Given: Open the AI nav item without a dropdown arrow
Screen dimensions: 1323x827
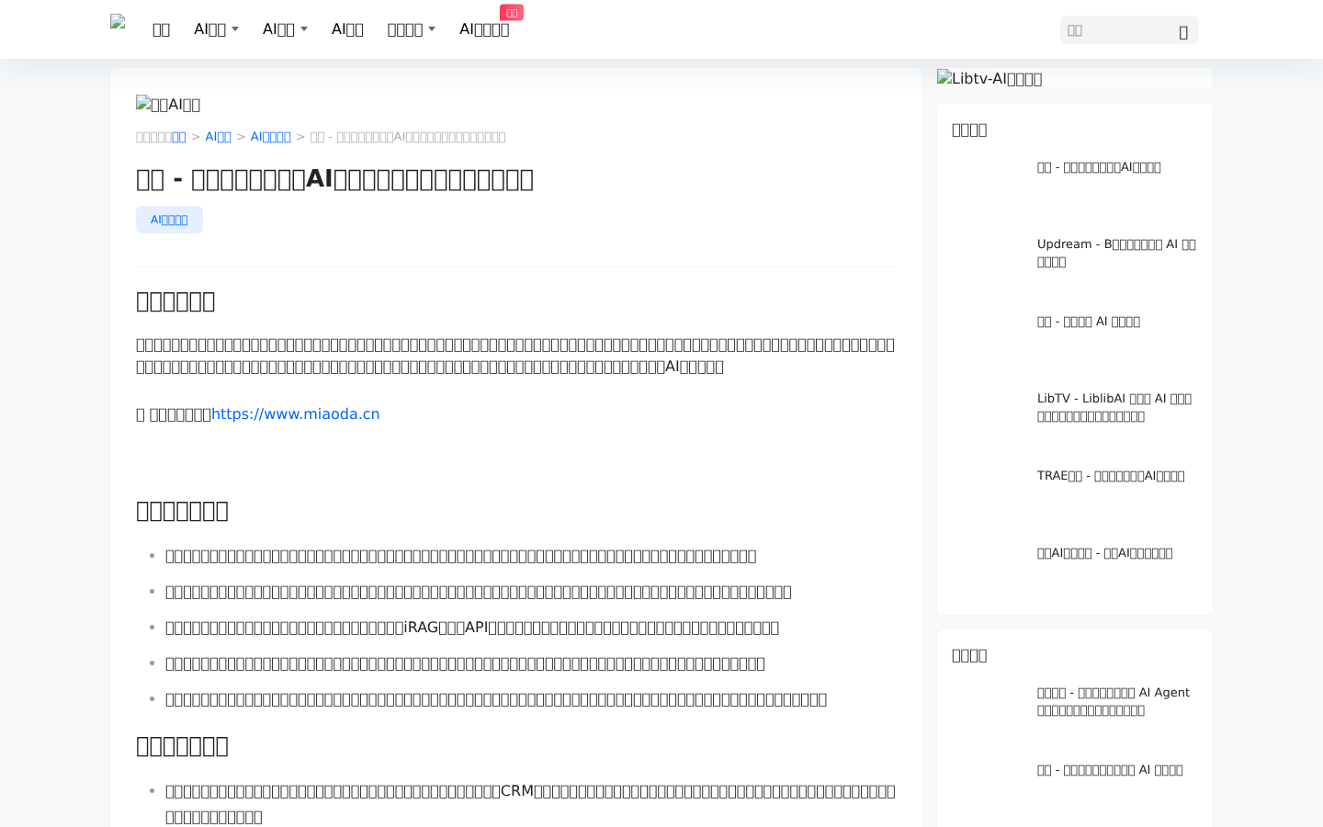Looking at the screenshot, I should [347, 29].
